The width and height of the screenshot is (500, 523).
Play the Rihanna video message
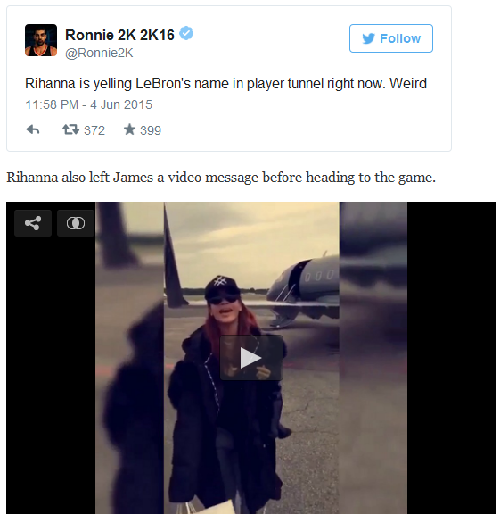click(251, 358)
